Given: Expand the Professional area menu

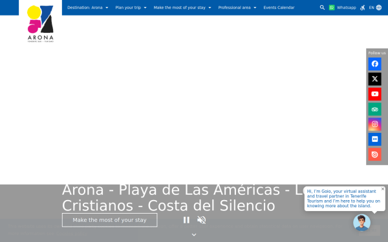Looking at the screenshot, I should [237, 8].
